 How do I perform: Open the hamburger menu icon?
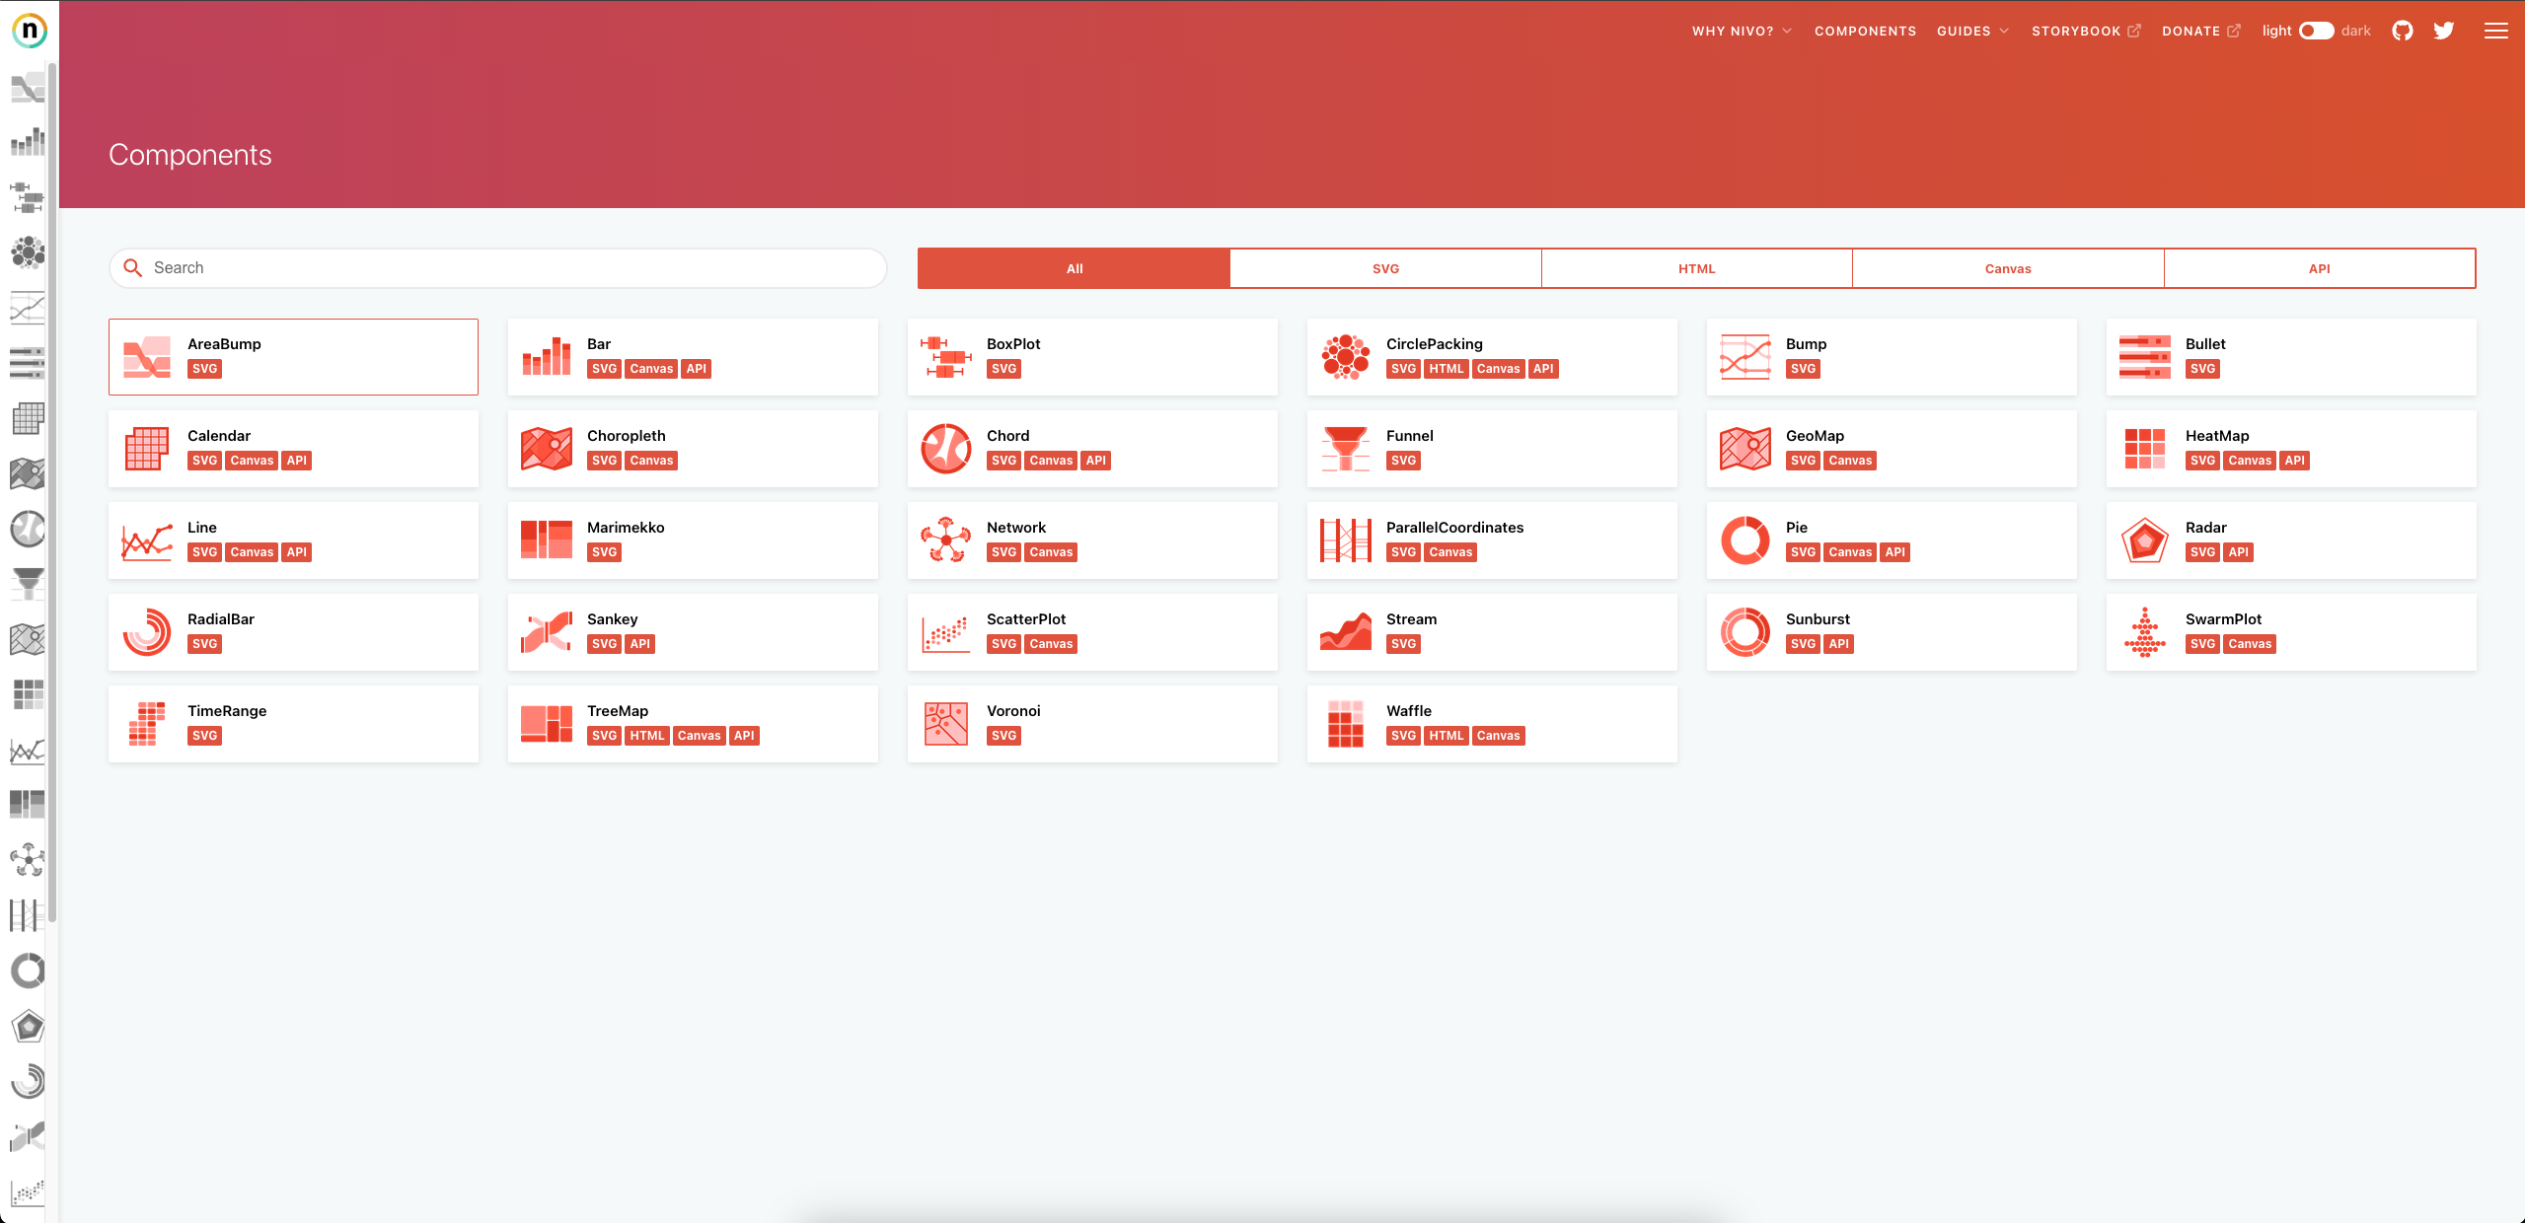pyautogui.click(x=2496, y=31)
